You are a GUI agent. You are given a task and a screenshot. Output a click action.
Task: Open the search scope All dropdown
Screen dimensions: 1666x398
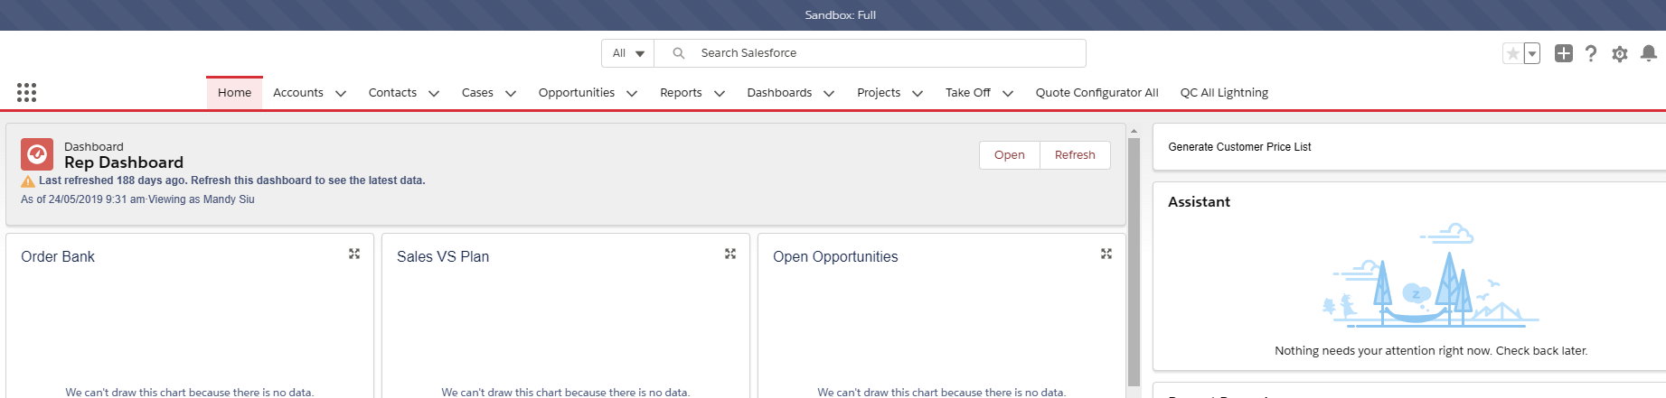coord(627,53)
